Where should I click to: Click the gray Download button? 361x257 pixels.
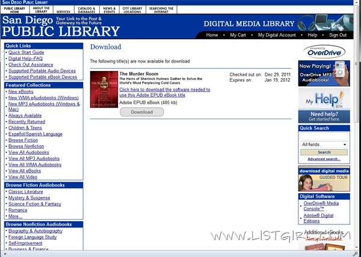point(142,112)
